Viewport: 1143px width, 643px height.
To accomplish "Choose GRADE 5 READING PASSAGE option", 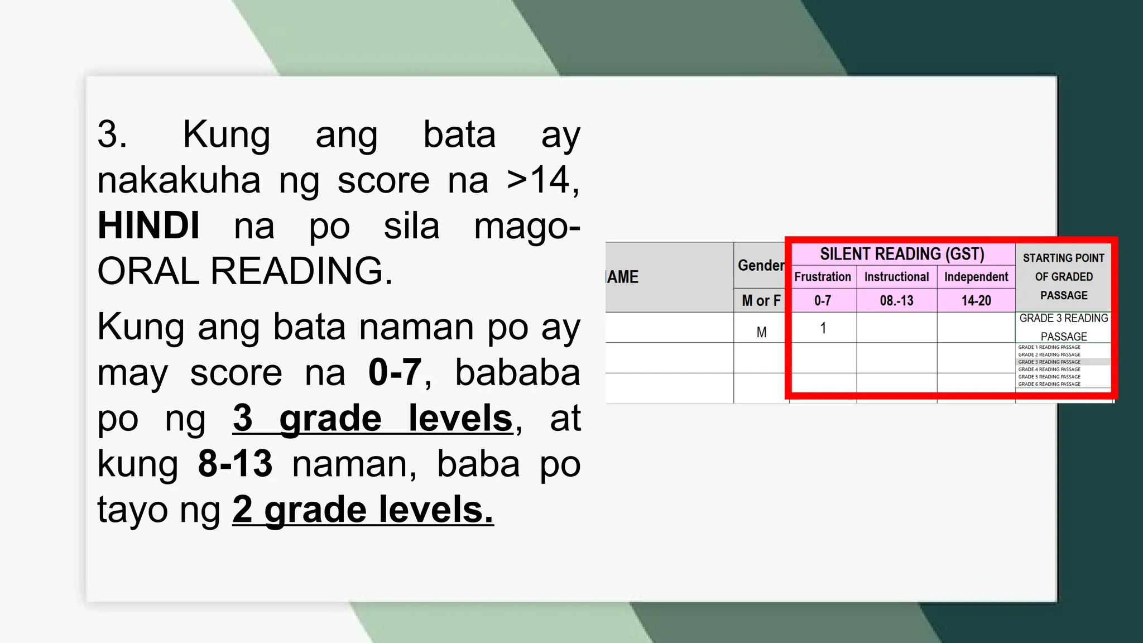I will point(1049,377).
